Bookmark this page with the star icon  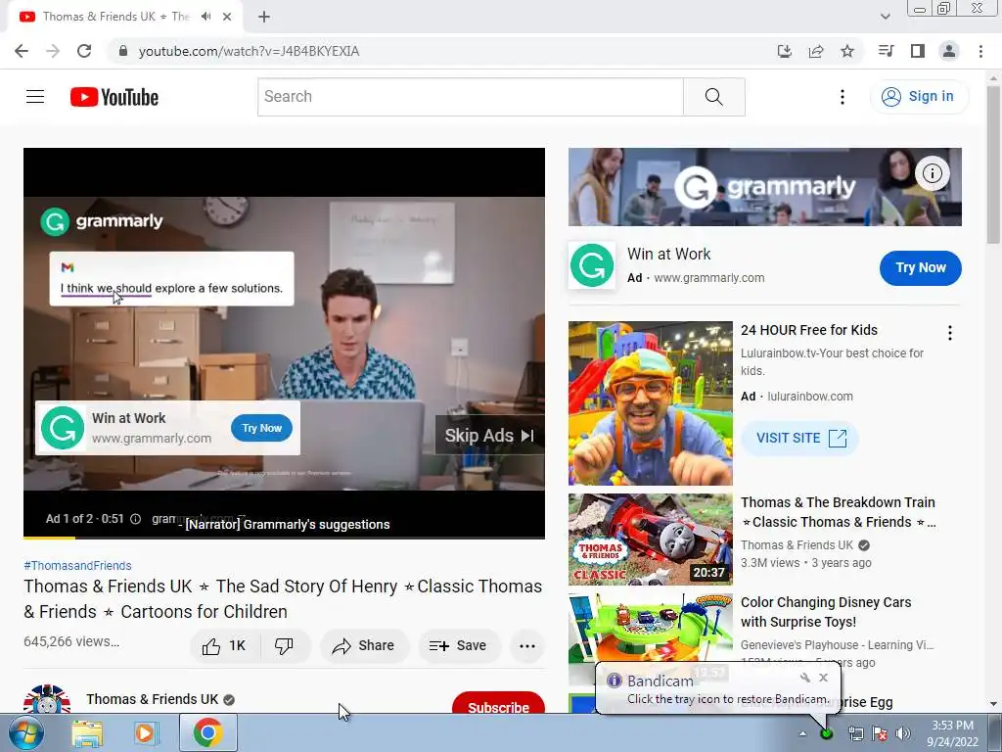click(x=847, y=51)
